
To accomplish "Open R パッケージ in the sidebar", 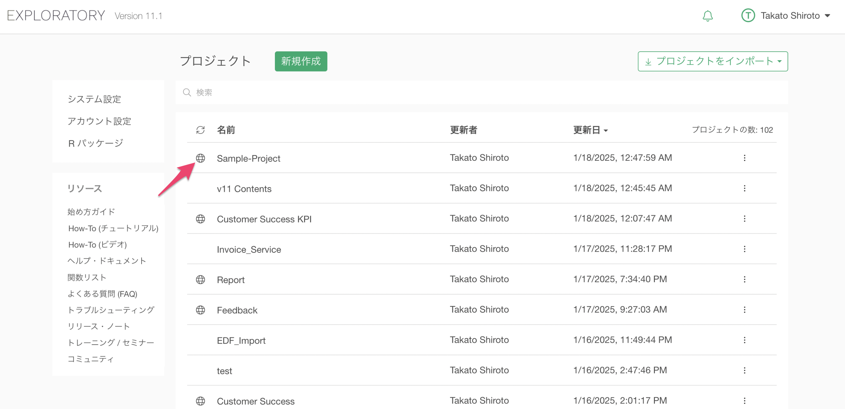I will pyautogui.click(x=96, y=143).
